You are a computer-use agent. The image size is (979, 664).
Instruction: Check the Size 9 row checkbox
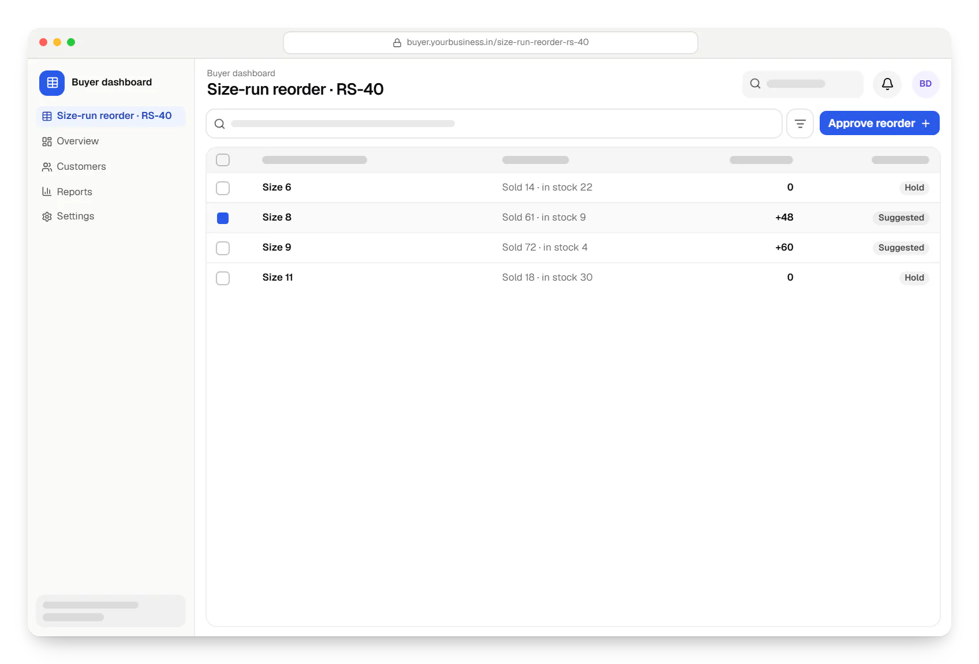point(223,248)
